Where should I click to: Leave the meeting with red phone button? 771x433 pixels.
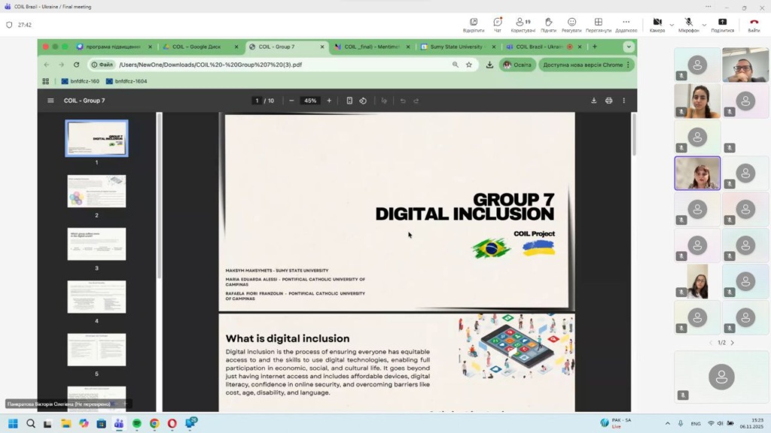[754, 23]
